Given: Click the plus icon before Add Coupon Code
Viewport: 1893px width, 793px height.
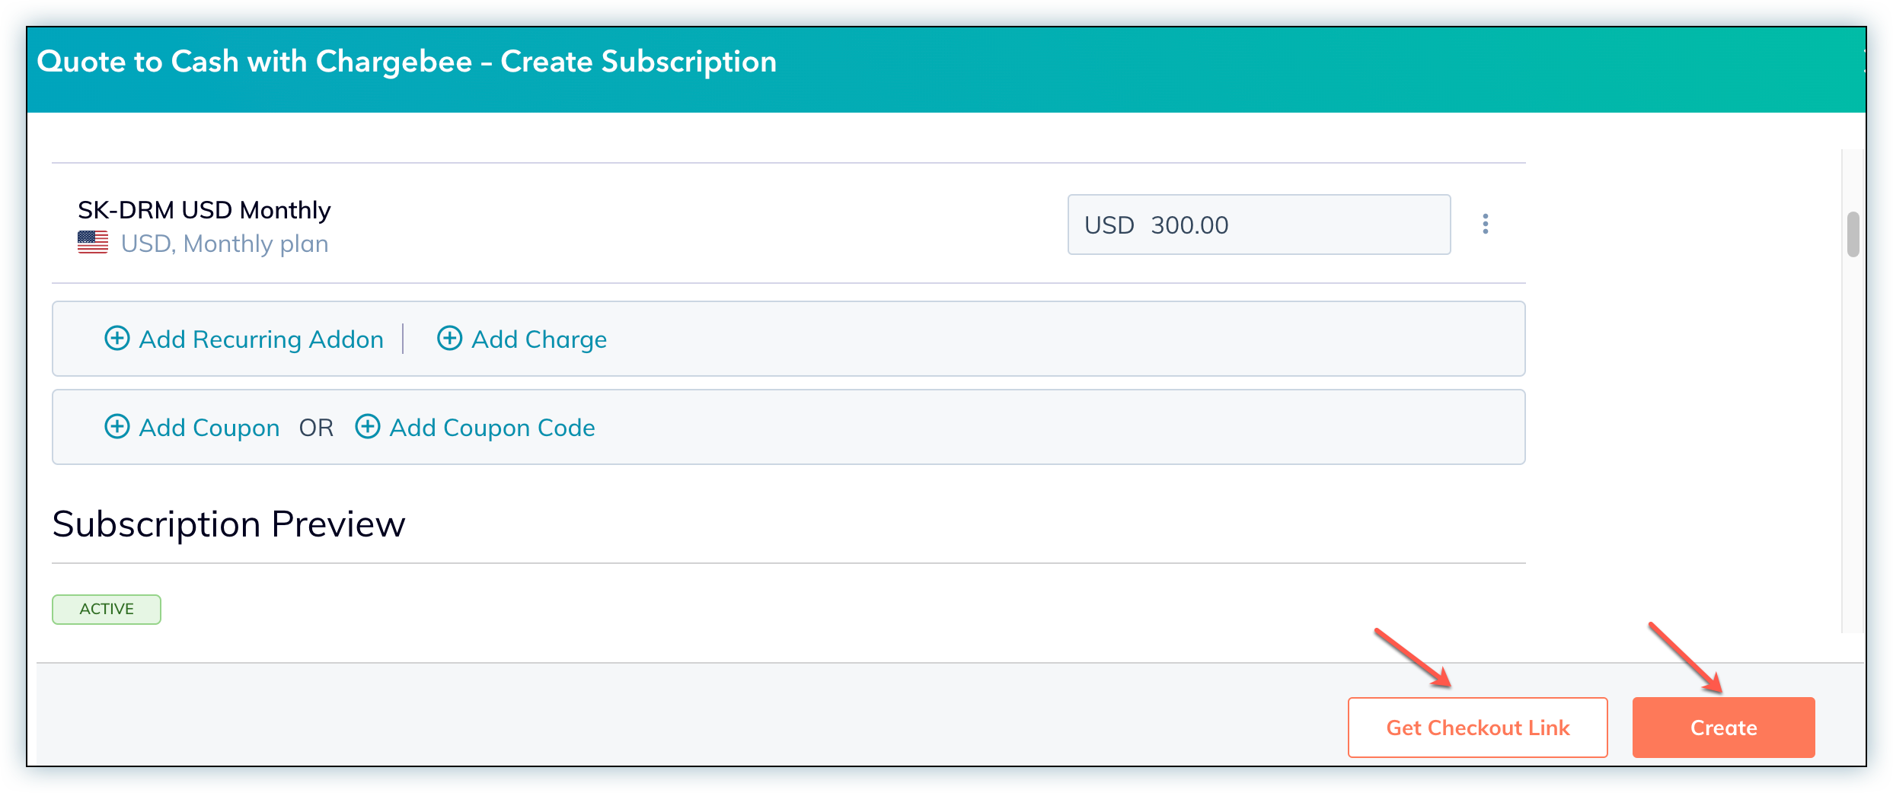Looking at the screenshot, I should click(368, 427).
